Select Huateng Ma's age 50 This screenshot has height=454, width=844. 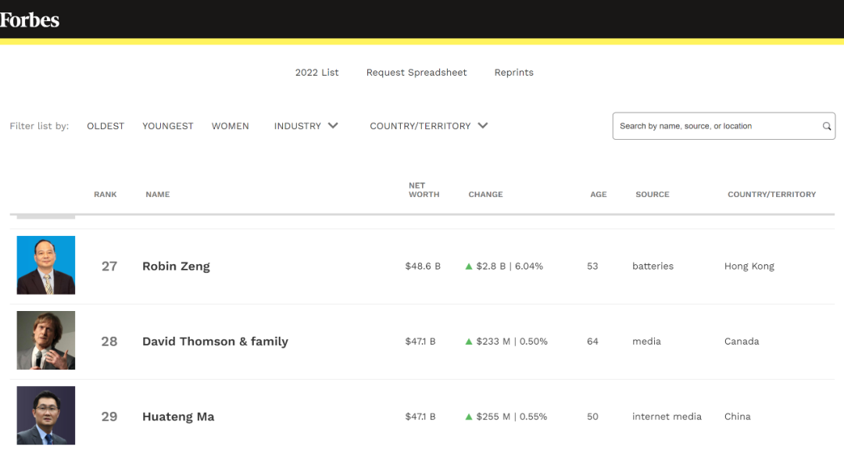[592, 417]
